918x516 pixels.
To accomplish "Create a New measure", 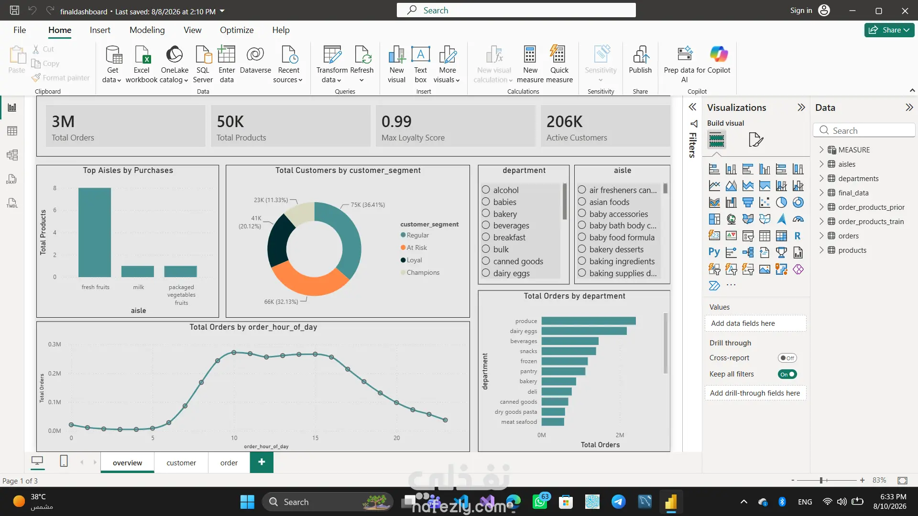I will coord(530,64).
